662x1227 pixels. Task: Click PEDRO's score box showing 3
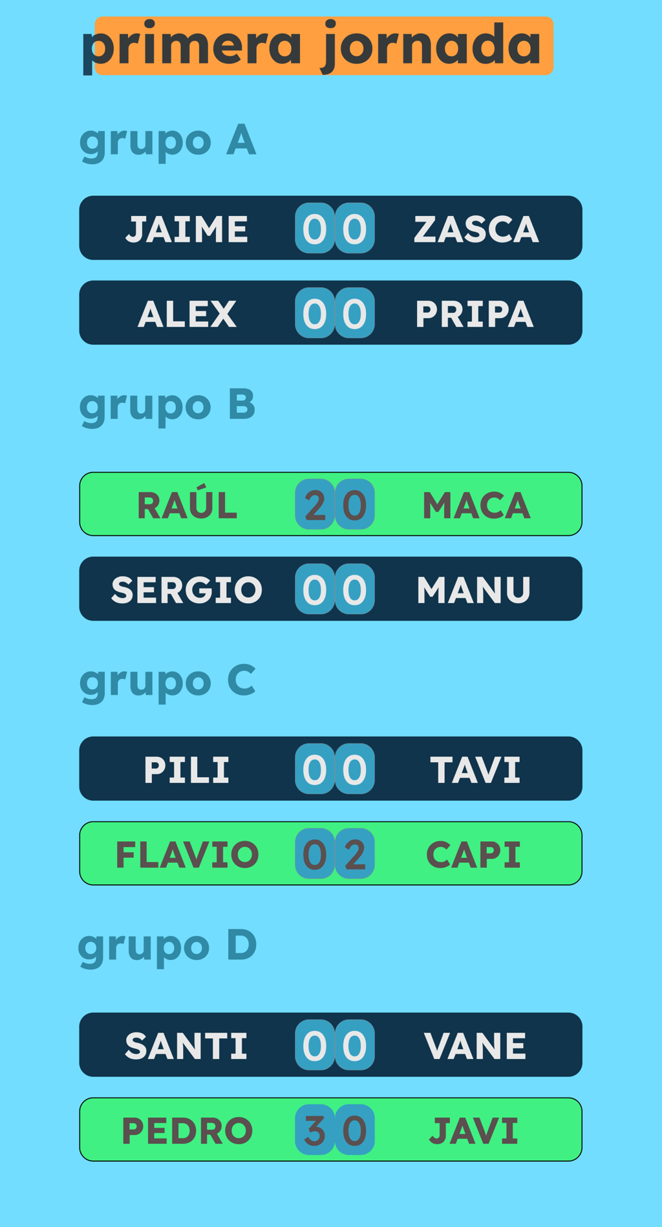(x=315, y=1129)
